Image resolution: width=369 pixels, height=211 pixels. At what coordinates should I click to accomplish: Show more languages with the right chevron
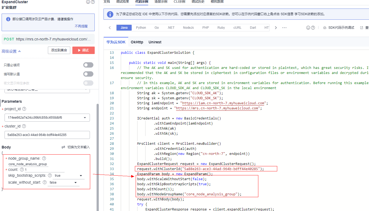pos(276,28)
